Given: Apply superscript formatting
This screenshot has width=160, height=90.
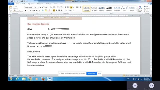Looking at the screenshot, I should pos(39,10).
